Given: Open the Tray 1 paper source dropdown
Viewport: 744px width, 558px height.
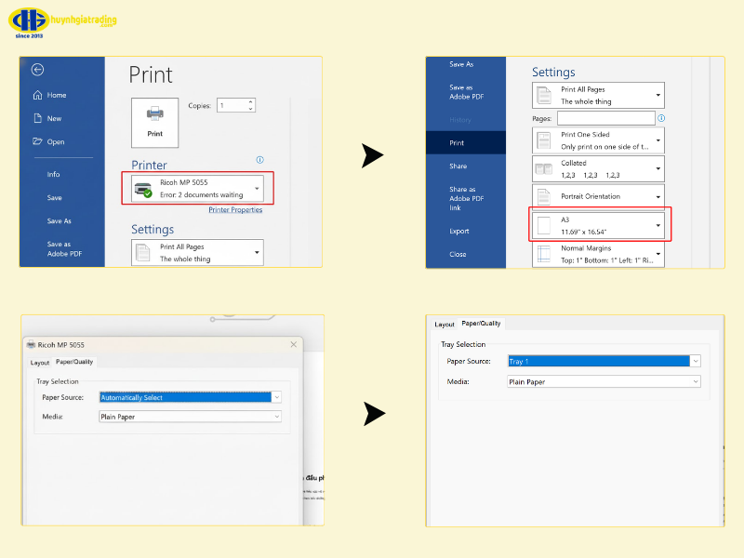Looking at the screenshot, I should 696,361.
